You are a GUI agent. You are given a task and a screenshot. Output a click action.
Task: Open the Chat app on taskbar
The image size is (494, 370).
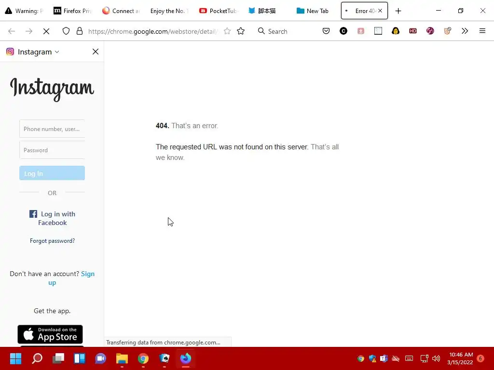101,358
